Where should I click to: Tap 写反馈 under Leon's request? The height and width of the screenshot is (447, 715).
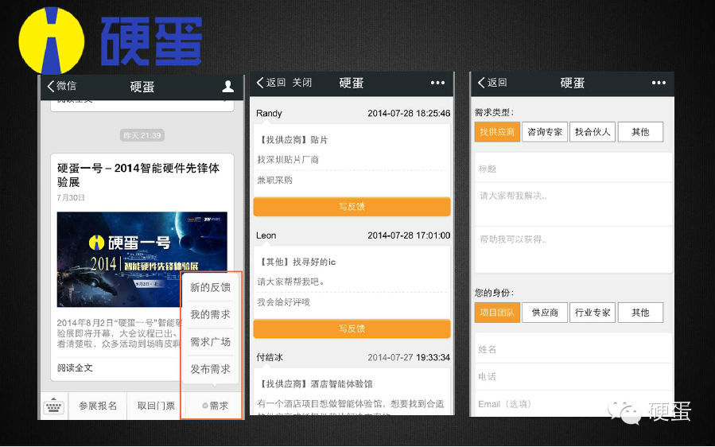coord(352,328)
